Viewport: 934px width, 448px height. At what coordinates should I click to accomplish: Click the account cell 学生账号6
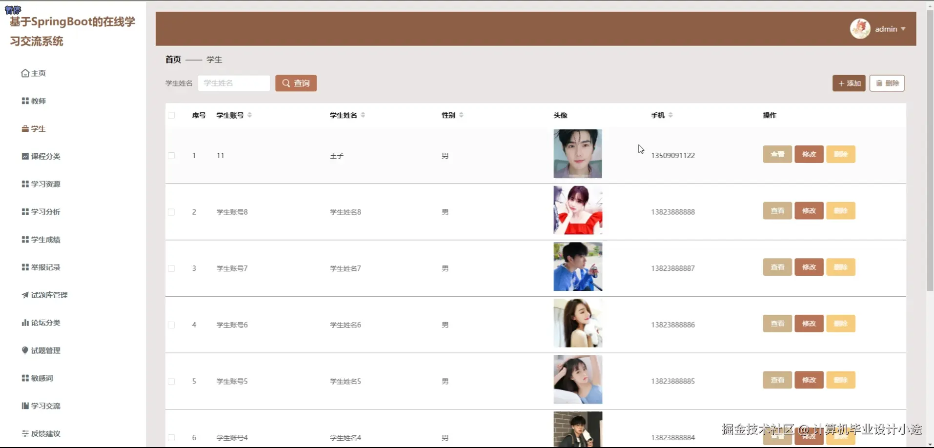[232, 325]
